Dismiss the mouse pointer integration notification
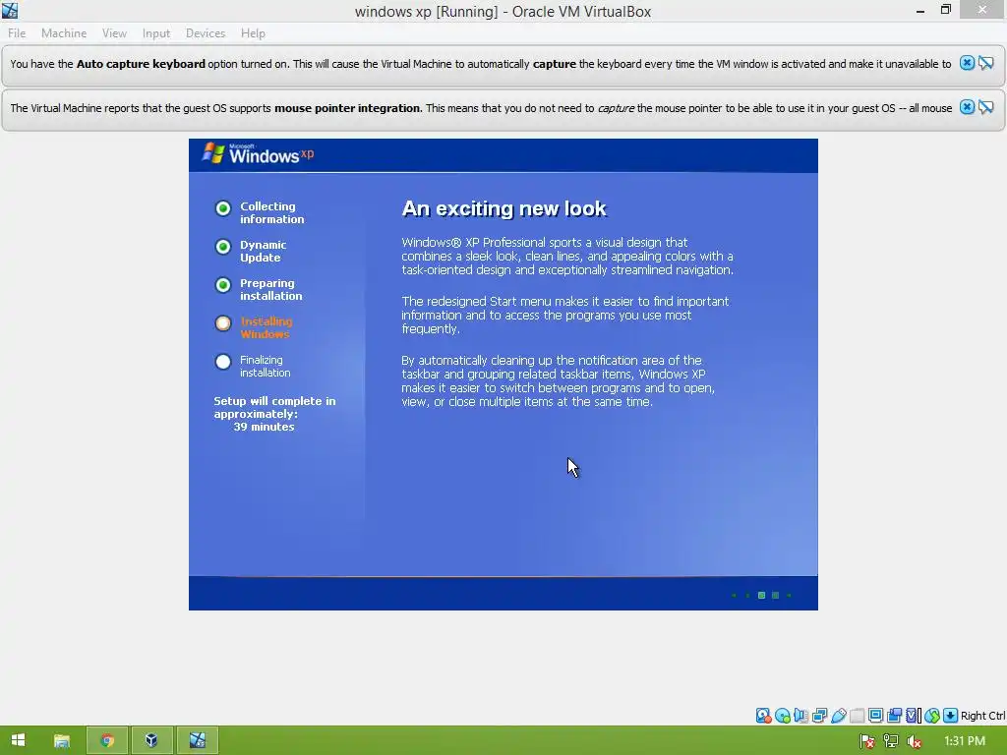 (x=967, y=107)
